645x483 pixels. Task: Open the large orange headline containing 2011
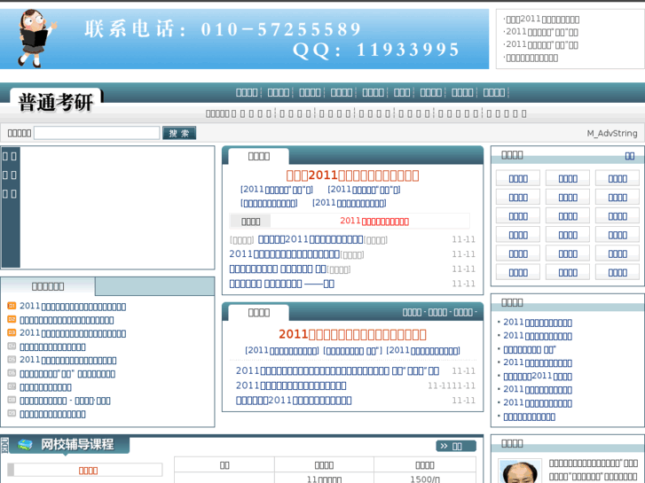point(352,175)
